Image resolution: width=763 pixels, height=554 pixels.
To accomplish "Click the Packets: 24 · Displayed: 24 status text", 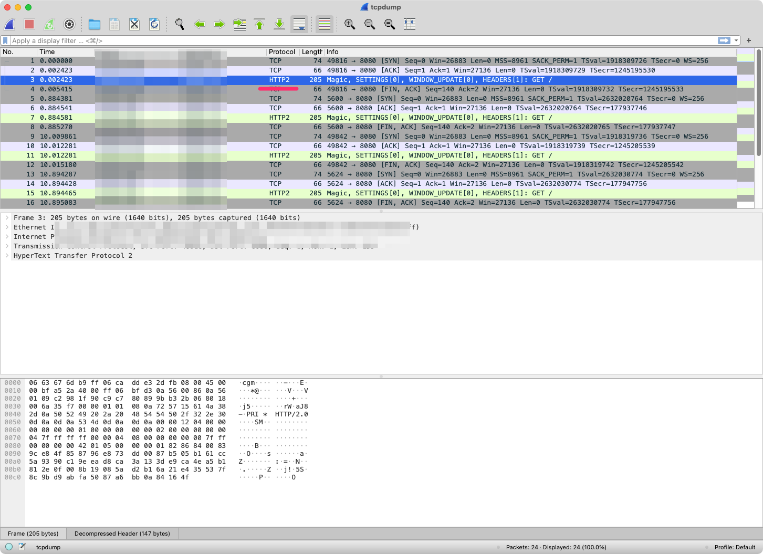I will pos(556,547).
